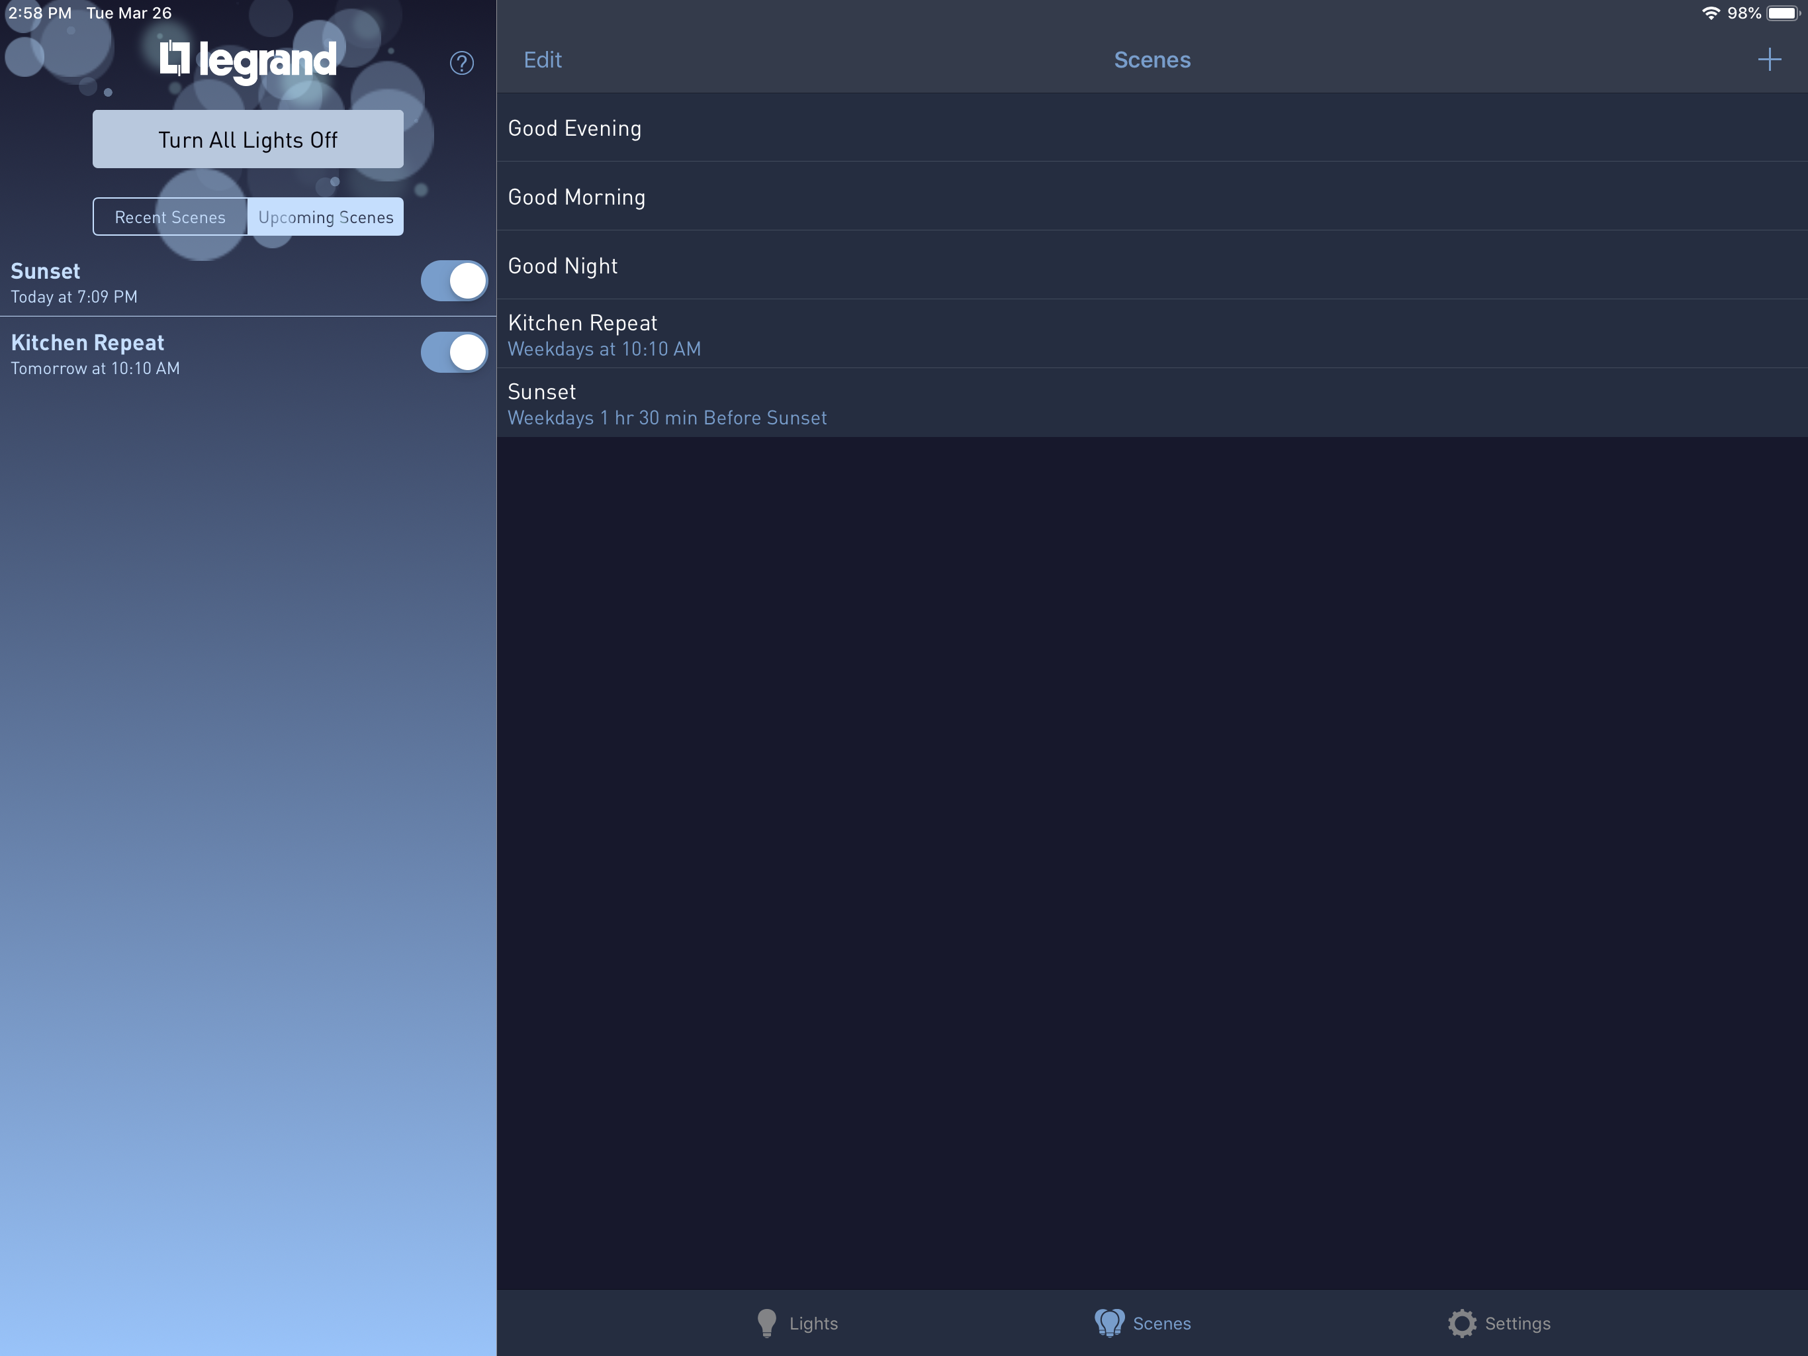Viewport: 1808px width, 1356px height.
Task: Toggle the Kitchen Repeat scene switch
Action: pyautogui.click(x=455, y=352)
